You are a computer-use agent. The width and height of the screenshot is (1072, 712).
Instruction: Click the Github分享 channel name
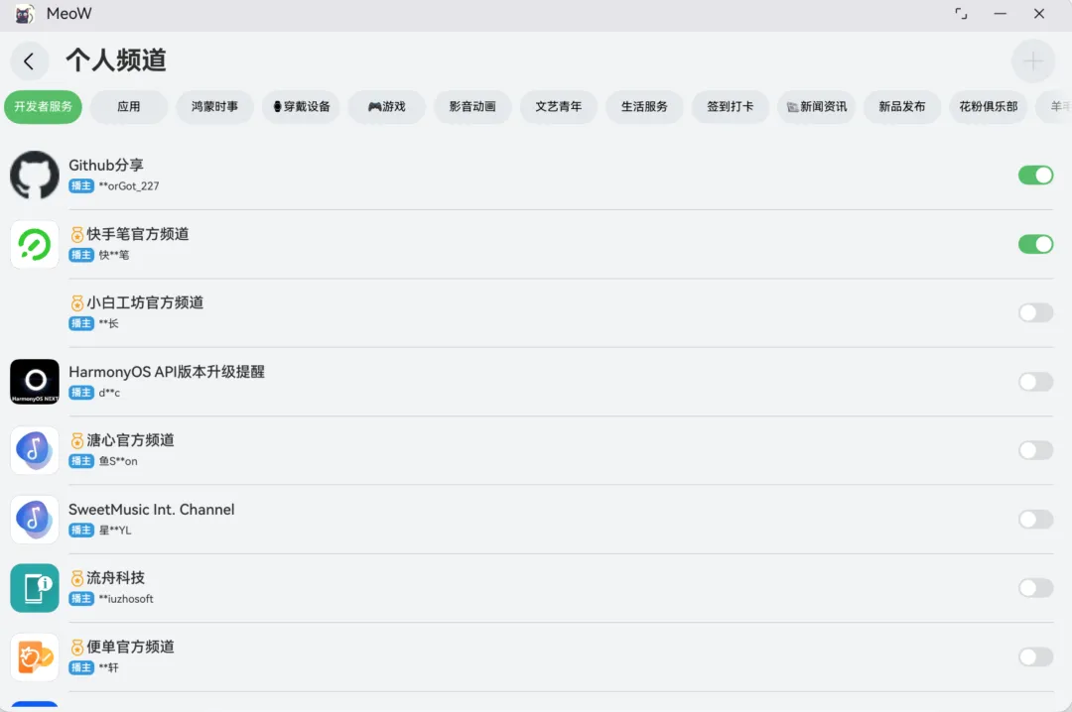tap(106, 166)
